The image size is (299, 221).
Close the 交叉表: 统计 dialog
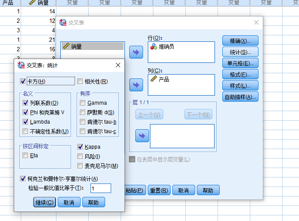point(118,65)
